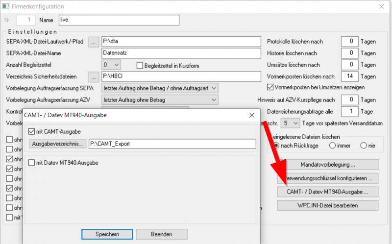
Task: Enable 'mit Datev MT940-Ausgabe' checkbox
Action: coord(32,162)
